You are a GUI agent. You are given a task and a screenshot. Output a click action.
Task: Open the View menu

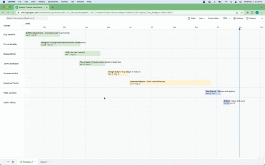(33, 2)
